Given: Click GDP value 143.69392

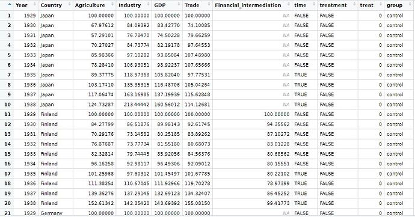Looking at the screenshot, I should point(167,203).
